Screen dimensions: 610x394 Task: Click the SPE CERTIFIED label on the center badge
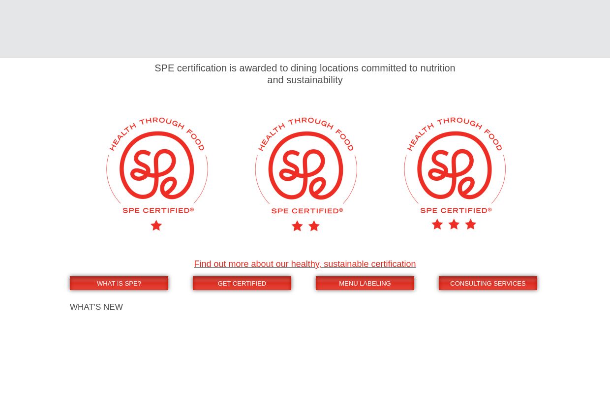306,211
